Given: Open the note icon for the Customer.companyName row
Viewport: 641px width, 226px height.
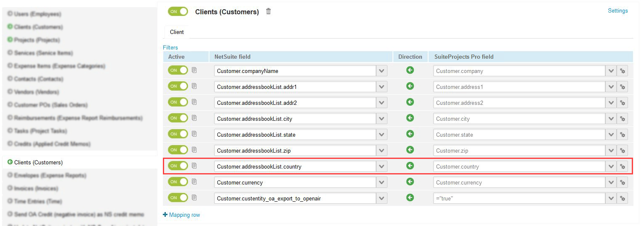Looking at the screenshot, I should pyautogui.click(x=194, y=70).
